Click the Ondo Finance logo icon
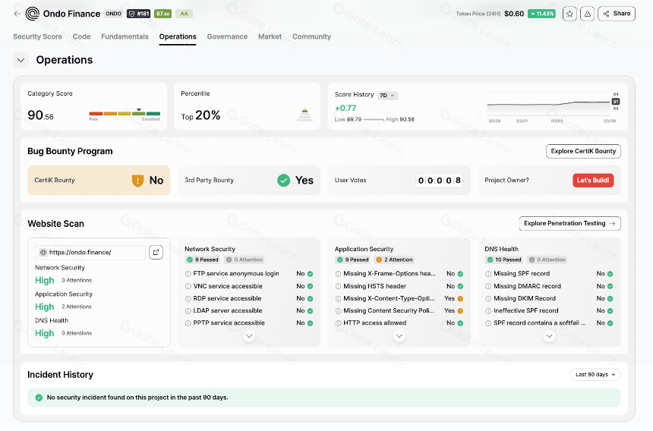 33,14
